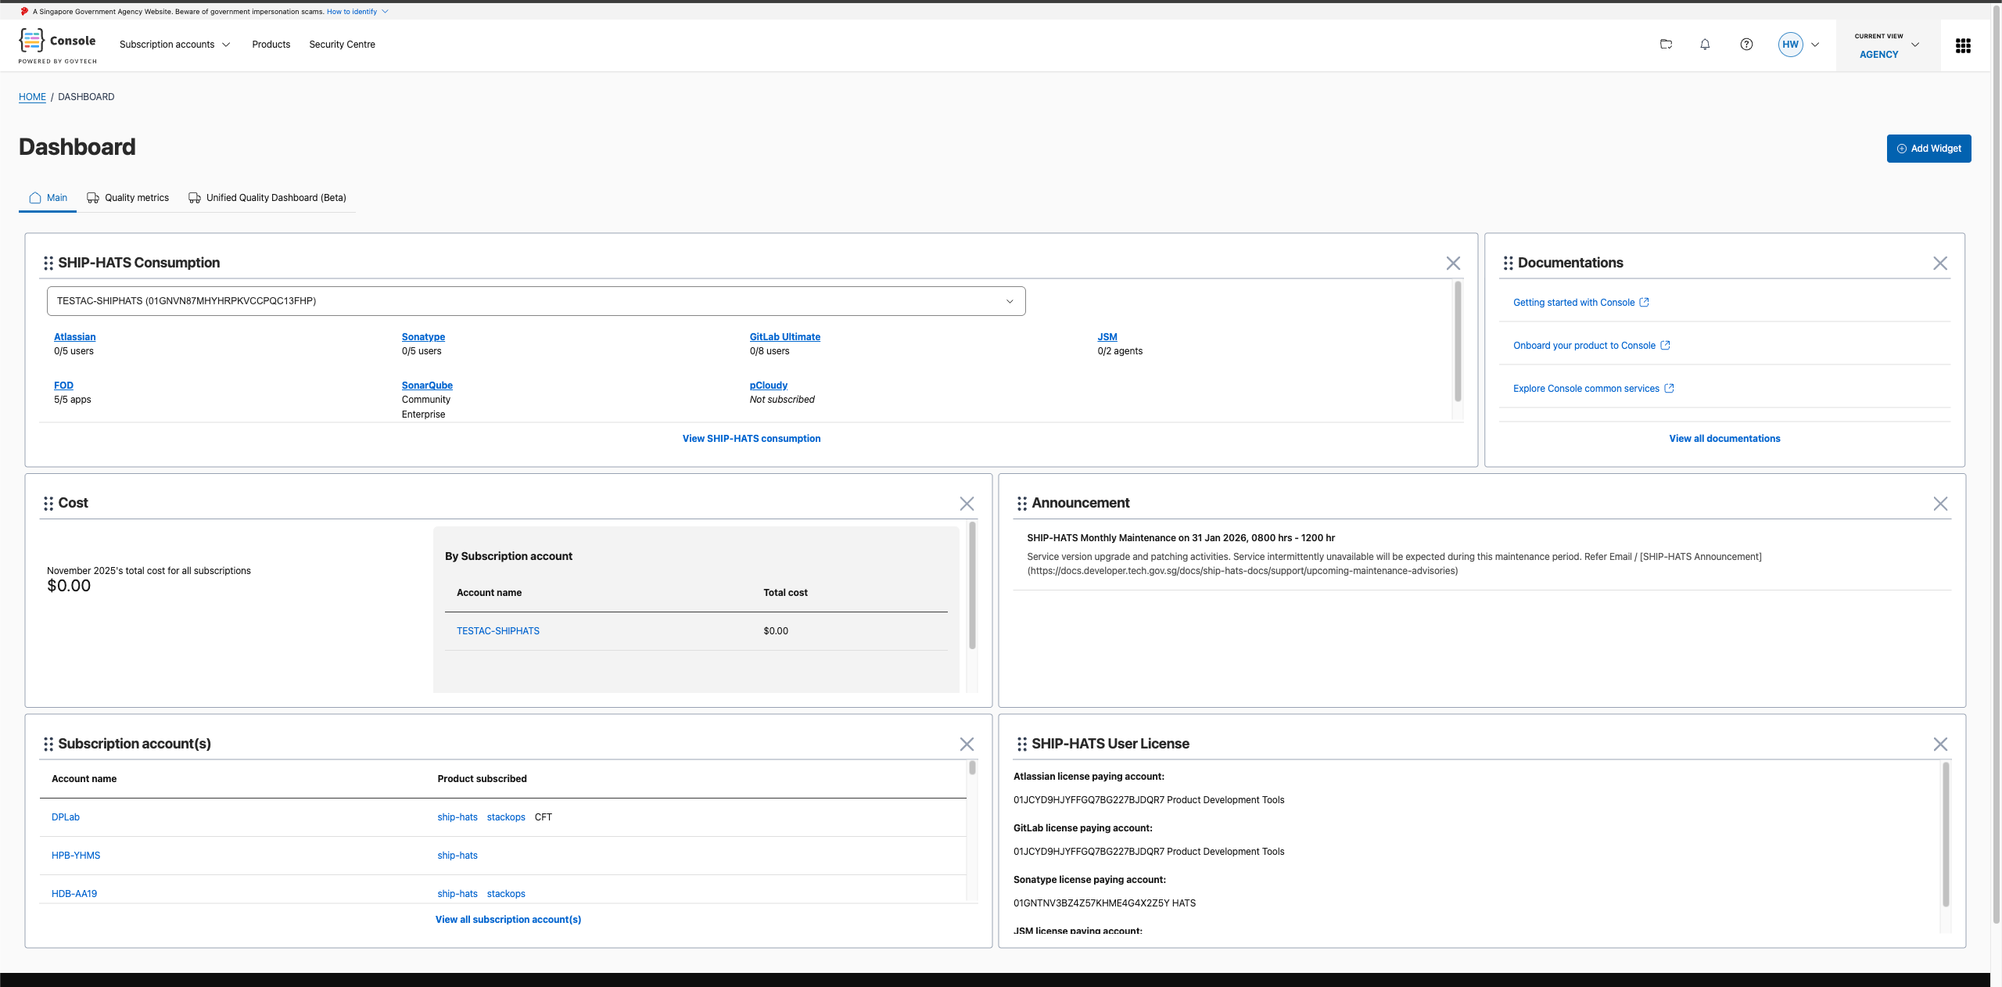This screenshot has width=2002, height=987.
Task: Open Explore Console common services link
Action: [x=1593, y=389]
